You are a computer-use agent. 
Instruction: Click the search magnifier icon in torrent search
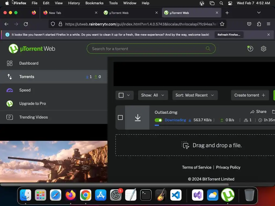(208, 49)
